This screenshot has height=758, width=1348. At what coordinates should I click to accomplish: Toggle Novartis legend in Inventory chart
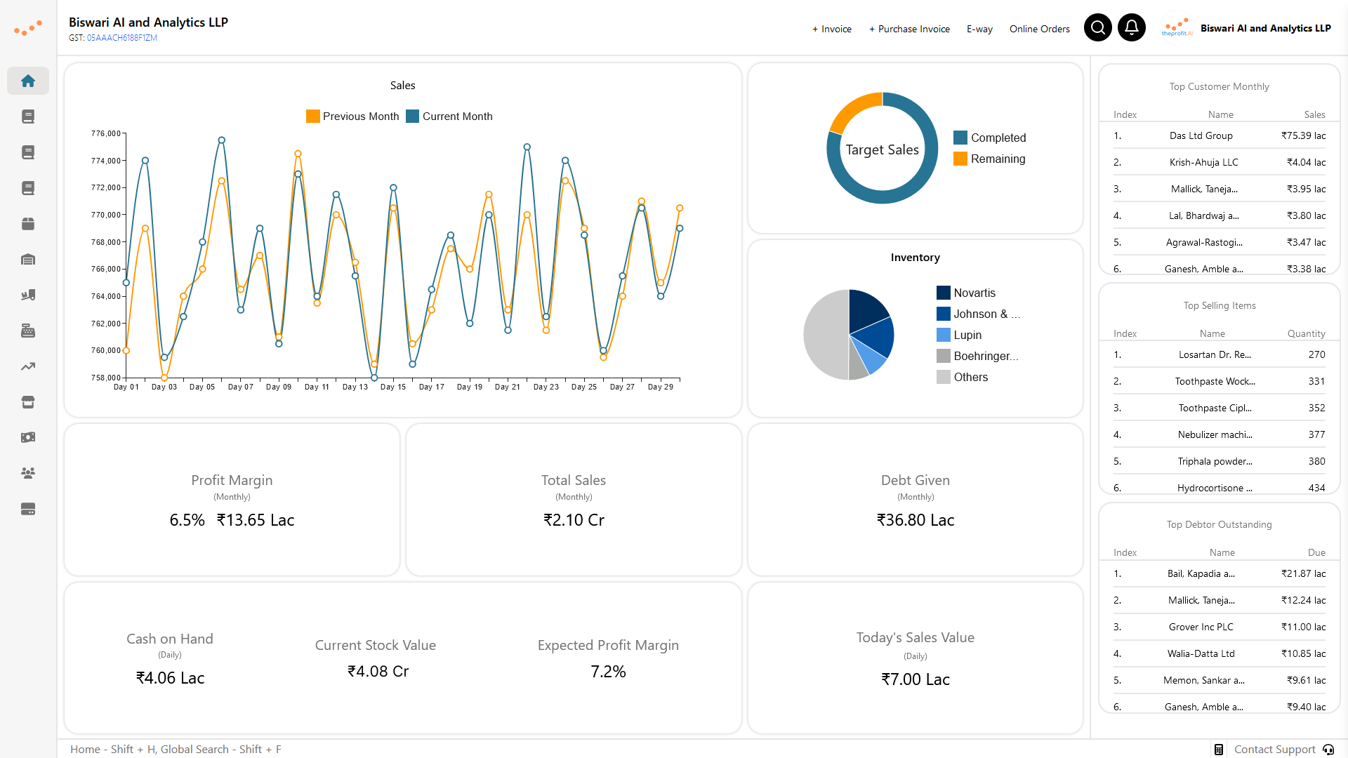(x=966, y=293)
